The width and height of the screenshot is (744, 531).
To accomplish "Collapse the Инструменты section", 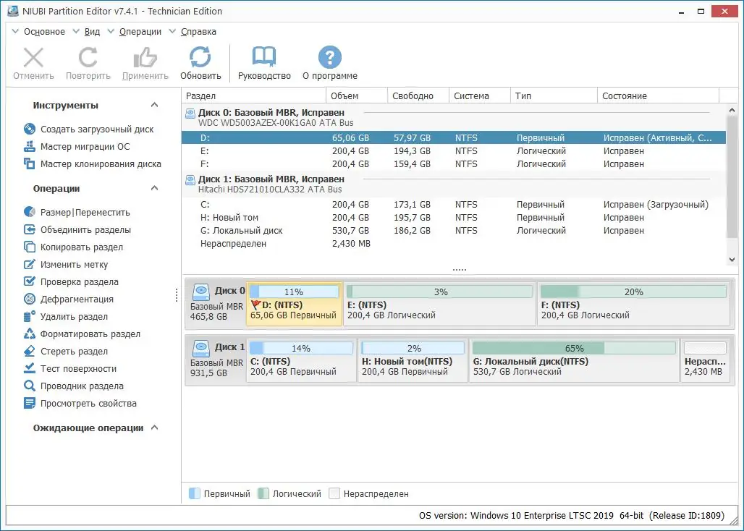I will pos(153,105).
